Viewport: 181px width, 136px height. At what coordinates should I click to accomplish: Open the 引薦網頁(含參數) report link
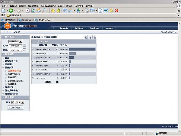click(16, 81)
